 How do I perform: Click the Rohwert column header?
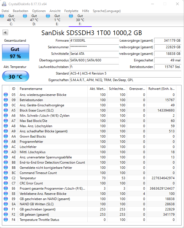[x=161, y=89]
